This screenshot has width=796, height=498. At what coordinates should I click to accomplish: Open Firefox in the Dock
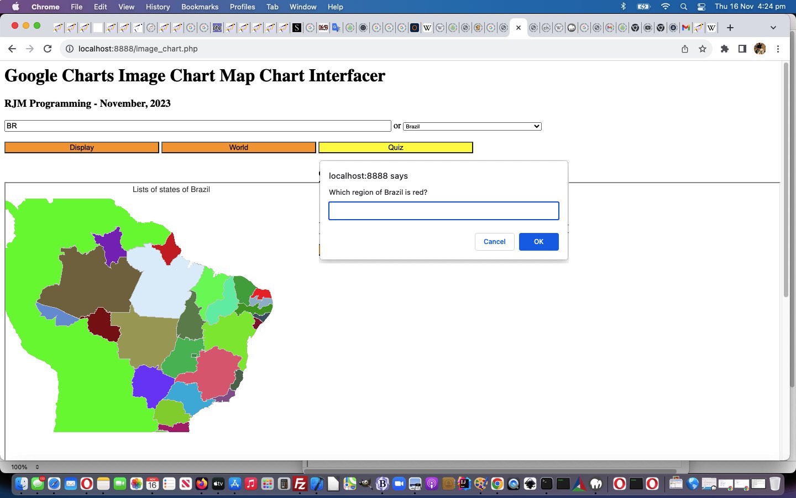(202, 484)
